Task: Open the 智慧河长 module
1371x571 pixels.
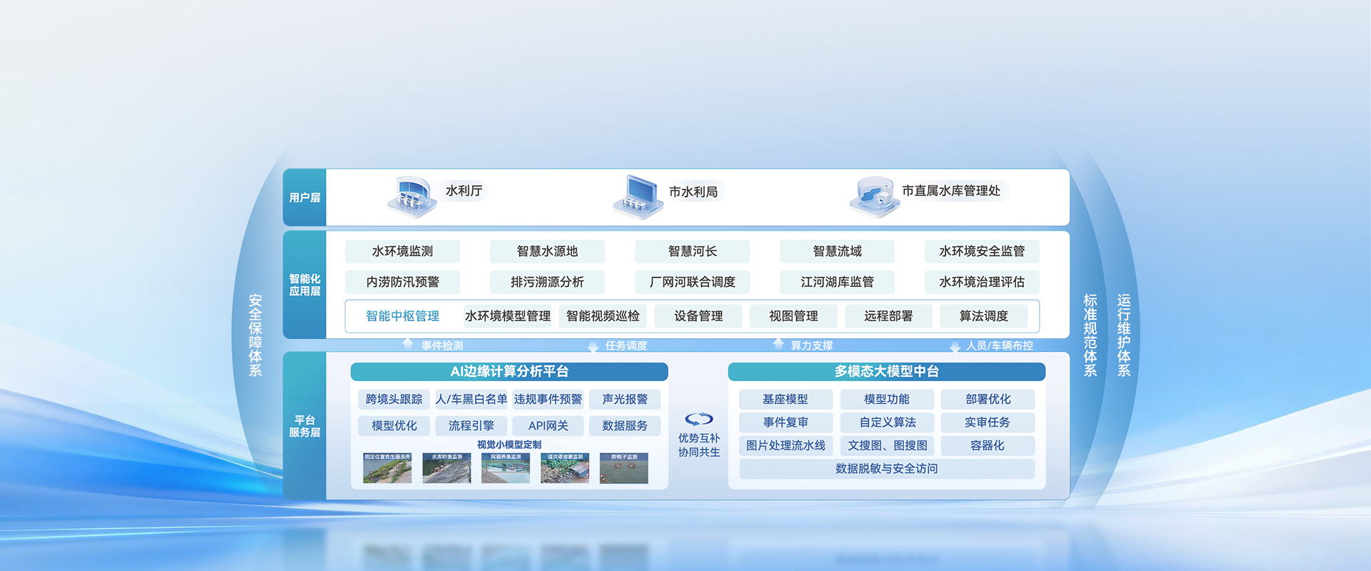Action: [x=692, y=251]
